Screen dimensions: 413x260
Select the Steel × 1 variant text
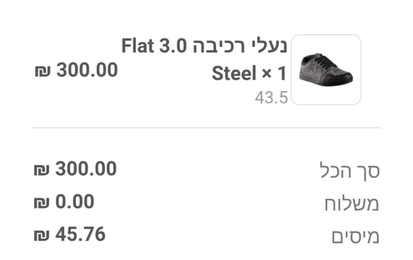249,73
